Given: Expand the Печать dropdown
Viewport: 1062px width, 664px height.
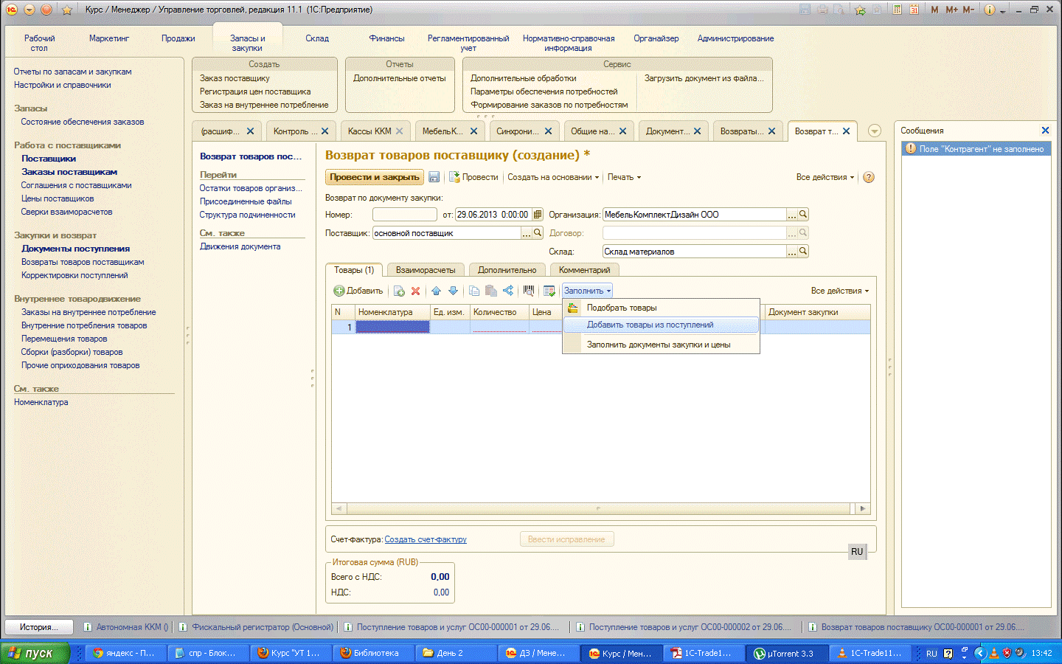Looking at the screenshot, I should 624,177.
